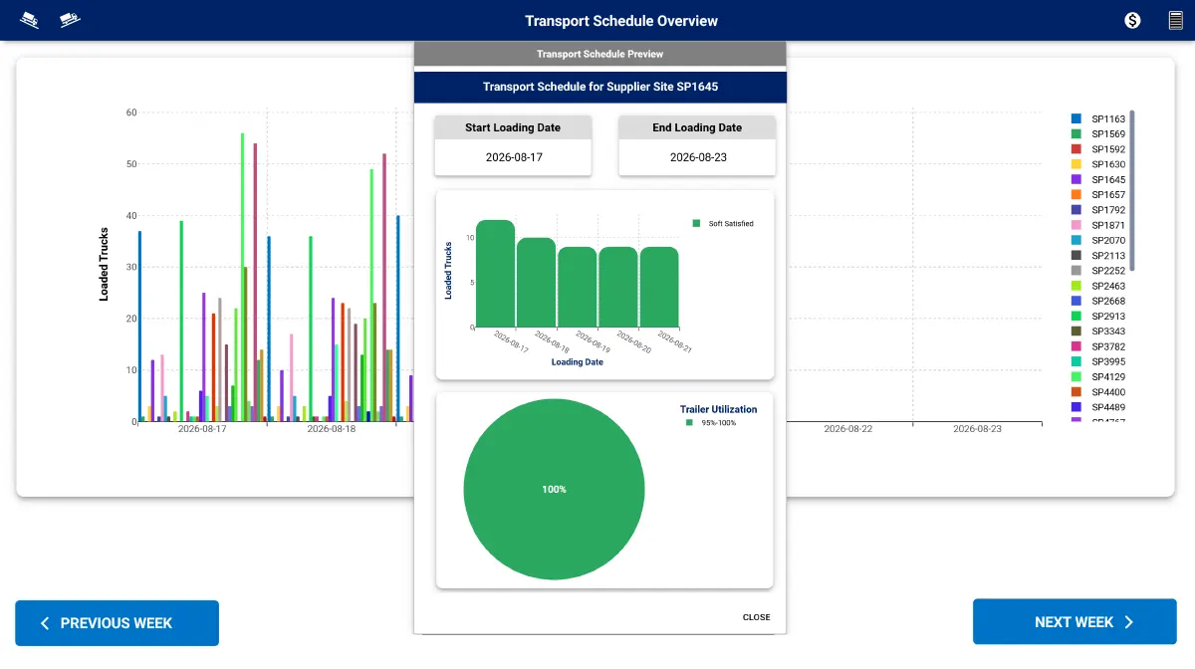Click the legend scrollbar thumb
The height and width of the screenshot is (669, 1195).
(1132, 190)
